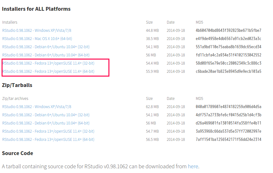
Task: Click the MD5 hash beginning 58d08f65
Action: 229,63
